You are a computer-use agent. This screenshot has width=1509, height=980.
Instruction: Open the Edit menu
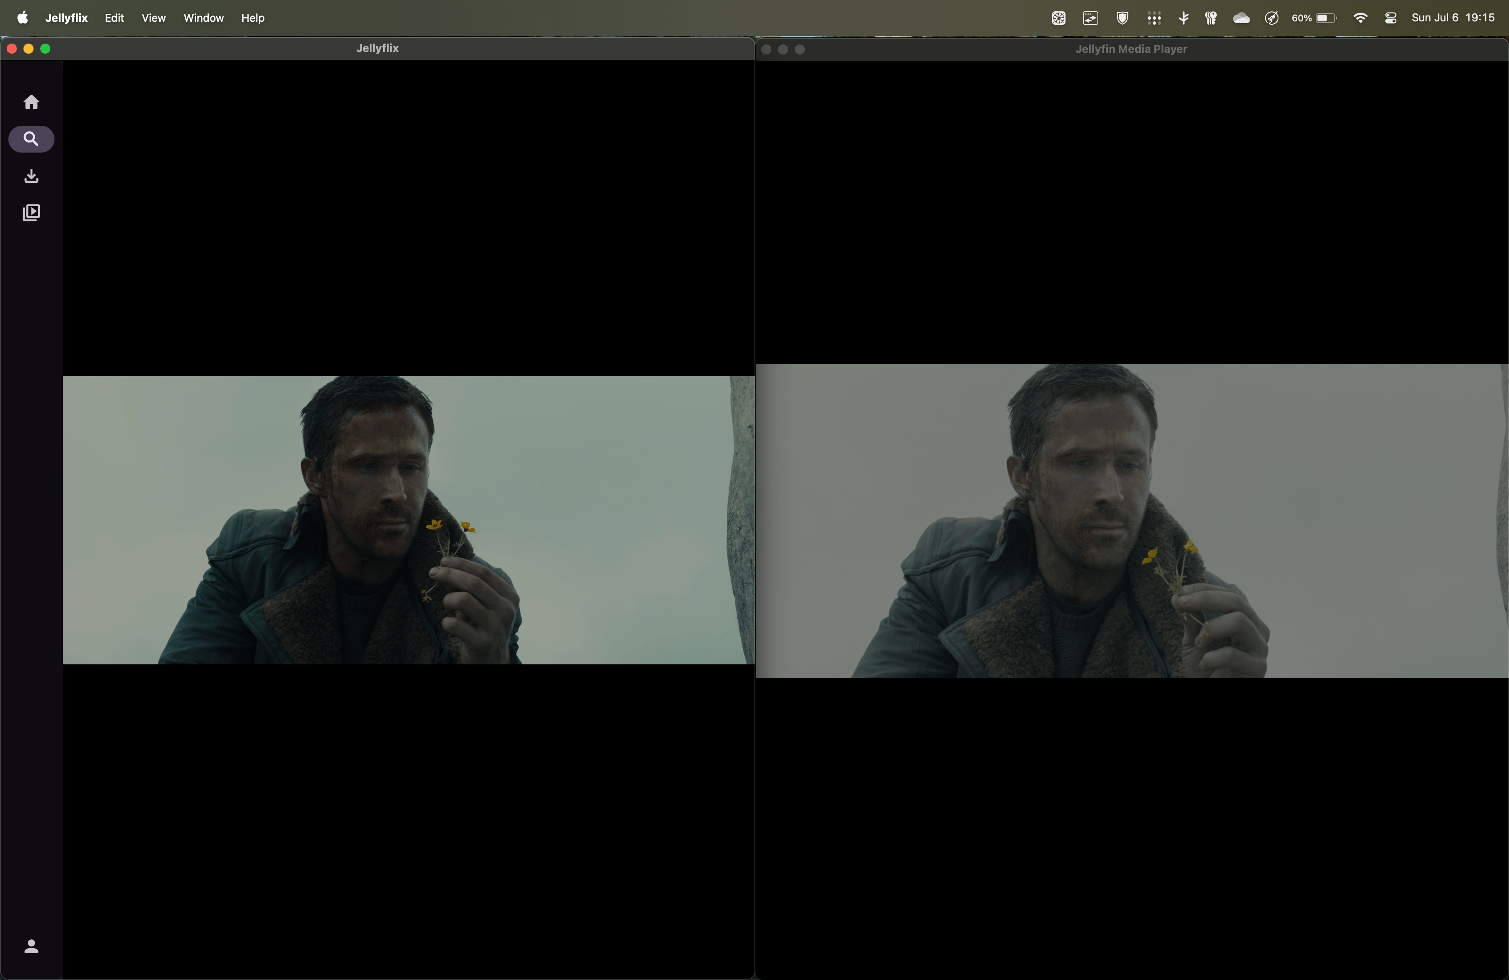(114, 18)
